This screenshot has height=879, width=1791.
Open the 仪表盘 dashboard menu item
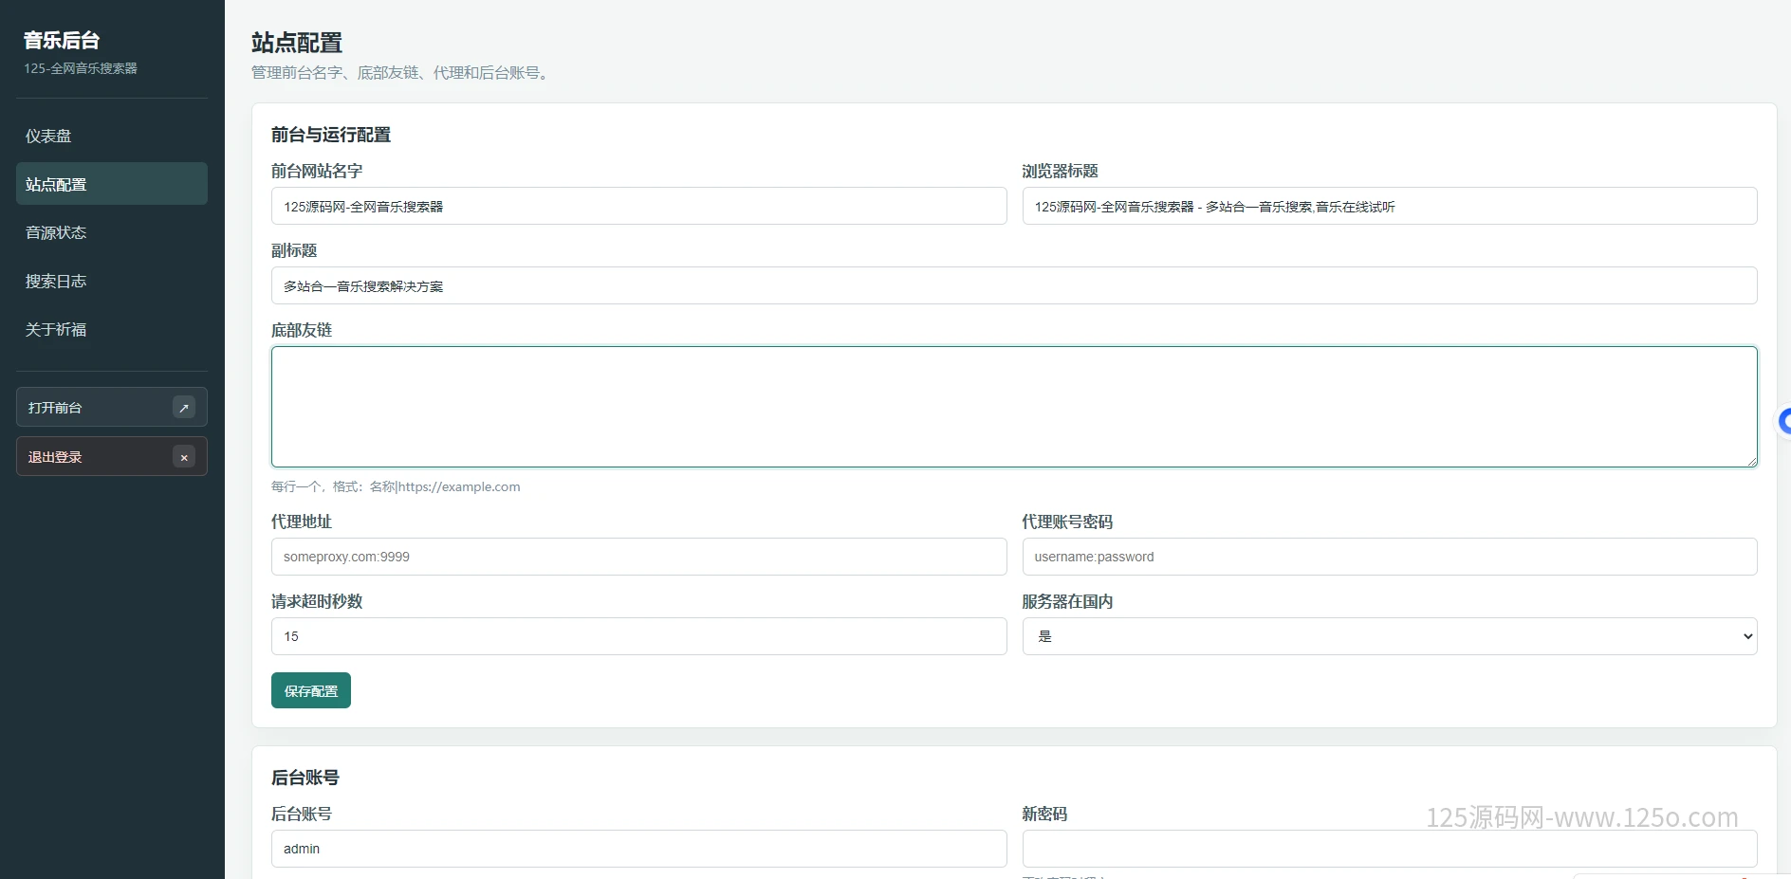pyautogui.click(x=112, y=136)
